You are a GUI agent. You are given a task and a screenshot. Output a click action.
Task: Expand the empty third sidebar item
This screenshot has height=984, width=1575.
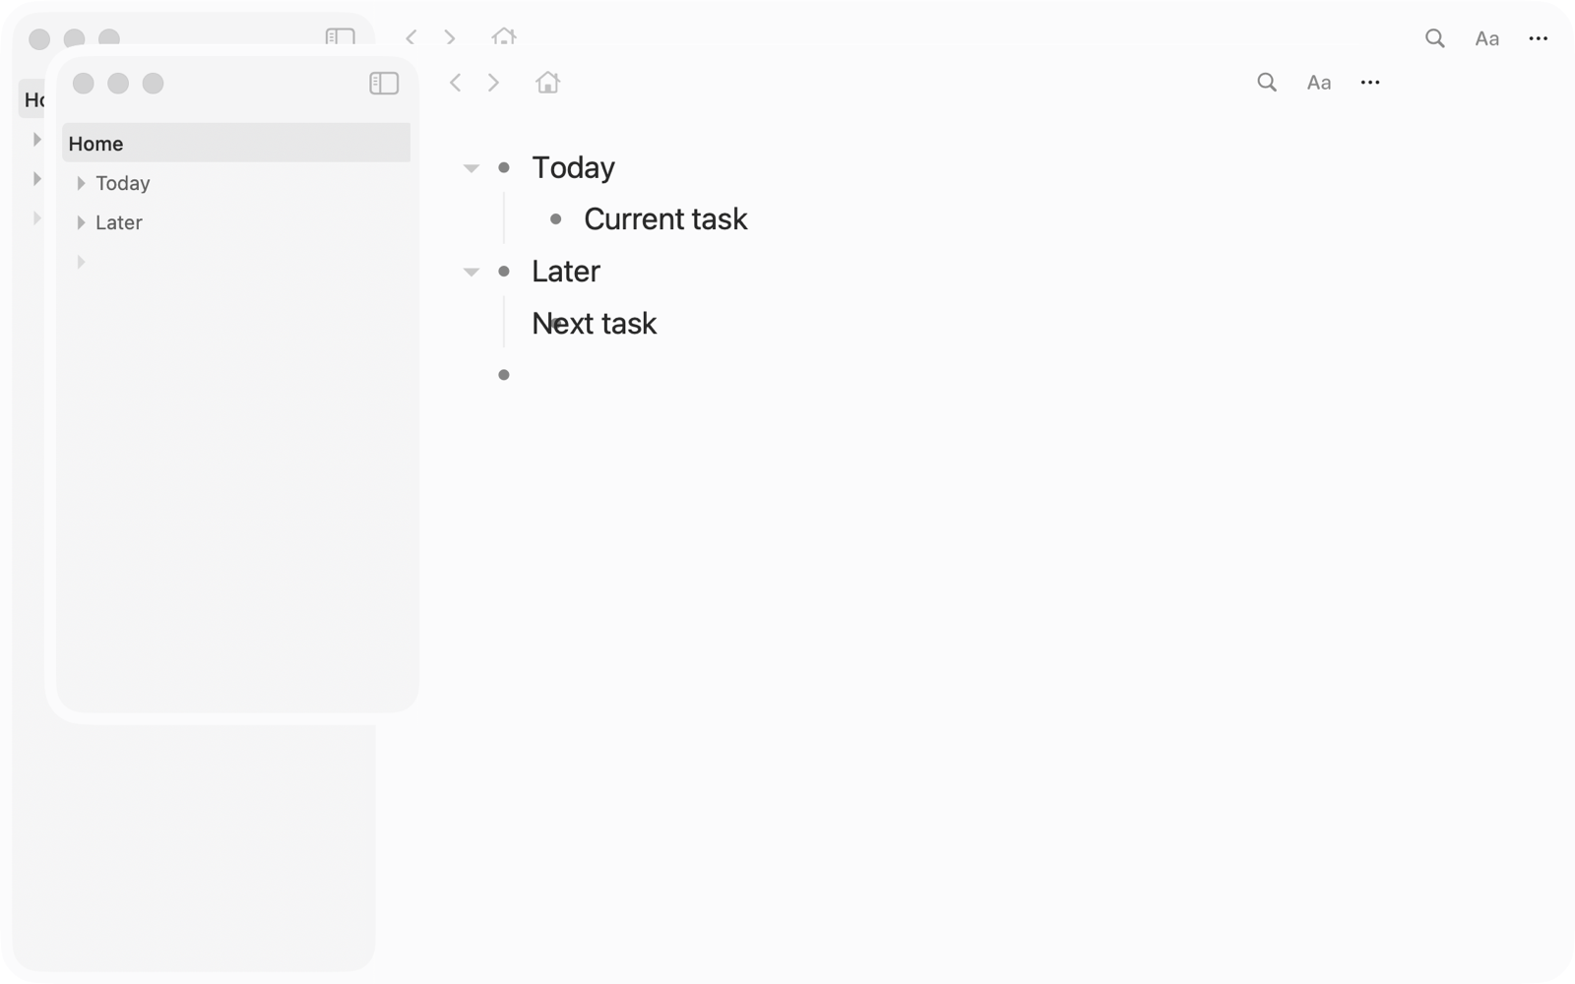pos(81,262)
